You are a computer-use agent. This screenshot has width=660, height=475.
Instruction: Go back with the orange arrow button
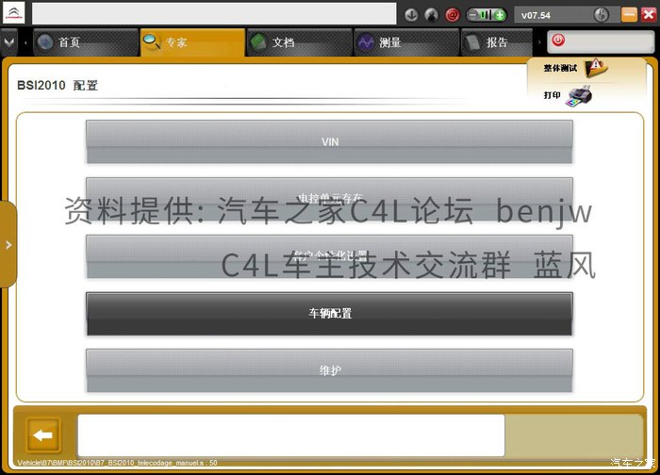point(43,435)
